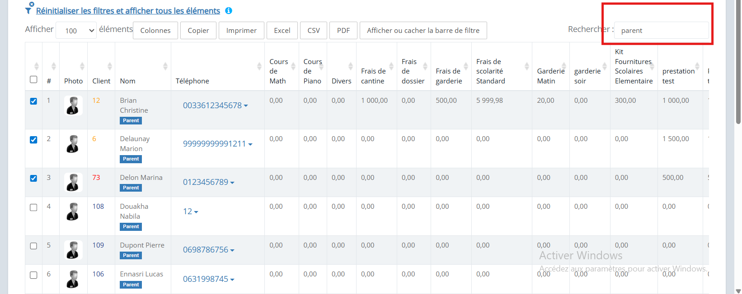Click the sort arrows on Téléphone column
The height and width of the screenshot is (294, 742).
[x=259, y=66]
